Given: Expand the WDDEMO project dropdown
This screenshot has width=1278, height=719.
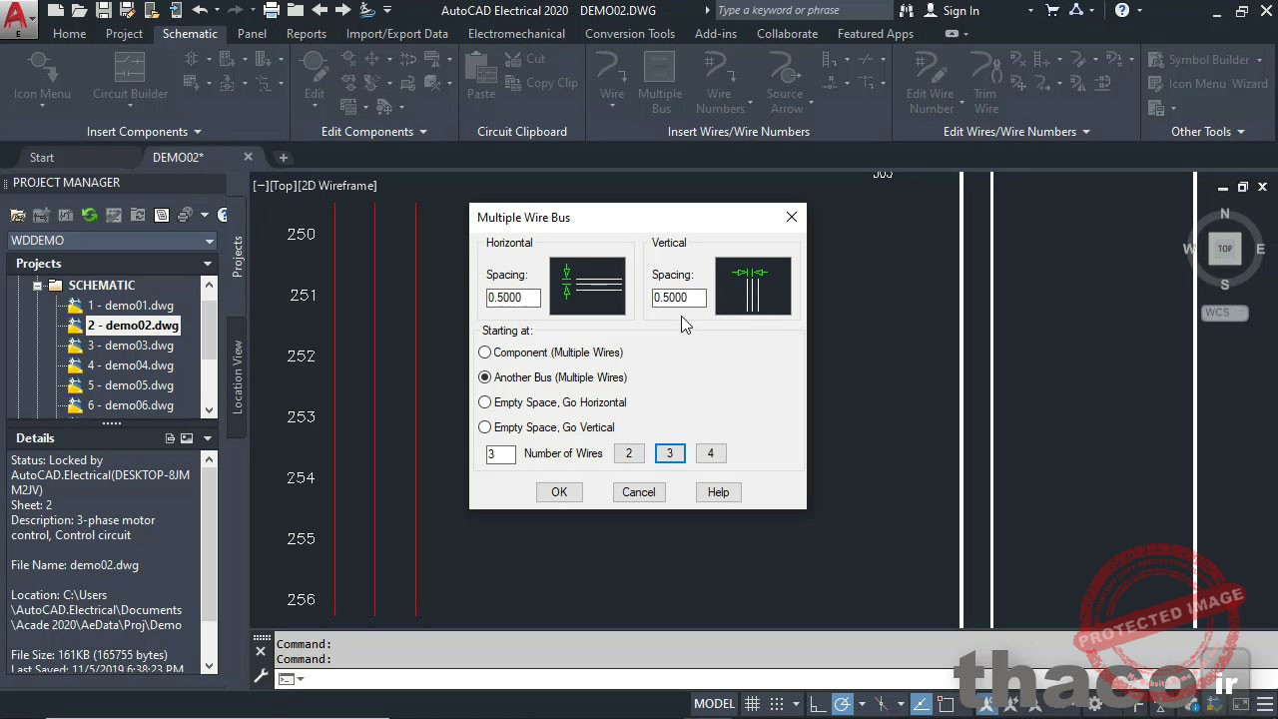Looking at the screenshot, I should pos(209,241).
